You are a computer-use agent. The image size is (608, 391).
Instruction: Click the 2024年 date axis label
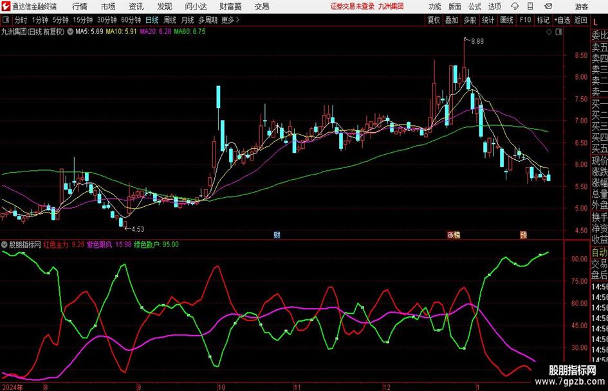pos(12,387)
